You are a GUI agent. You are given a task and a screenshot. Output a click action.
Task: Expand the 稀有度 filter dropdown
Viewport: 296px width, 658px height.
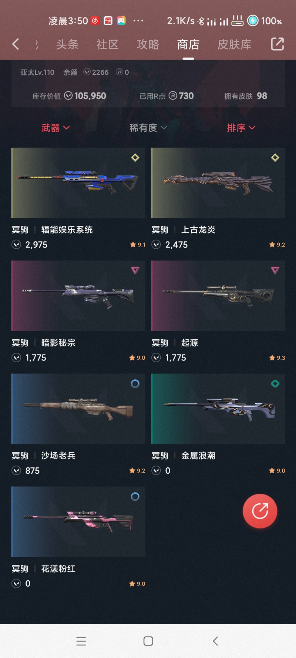click(148, 128)
